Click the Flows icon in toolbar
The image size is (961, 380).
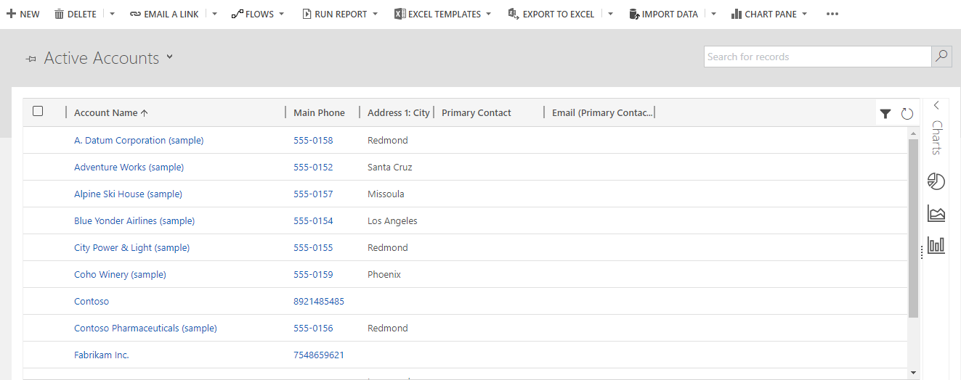[x=237, y=14]
